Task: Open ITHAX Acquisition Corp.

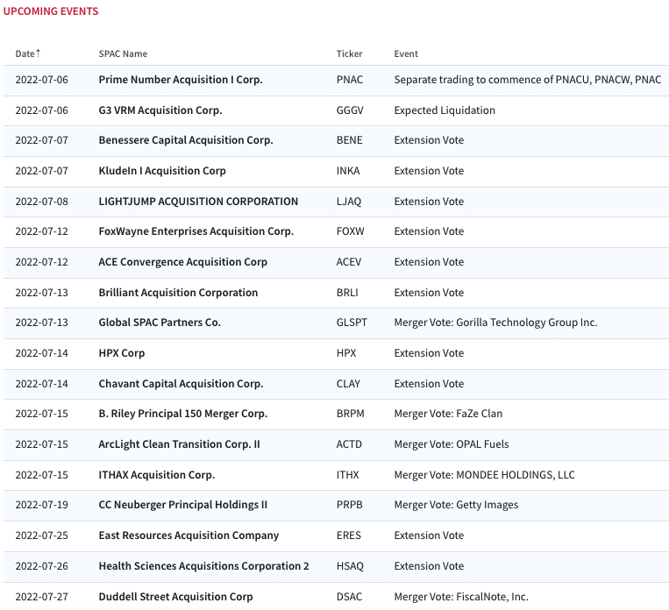Action: tap(157, 475)
